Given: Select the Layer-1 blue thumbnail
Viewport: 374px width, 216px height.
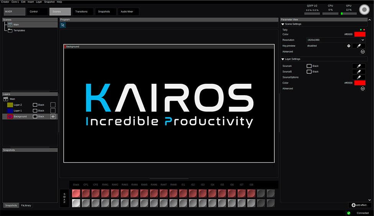Looking at the screenshot, I should coord(10,110).
